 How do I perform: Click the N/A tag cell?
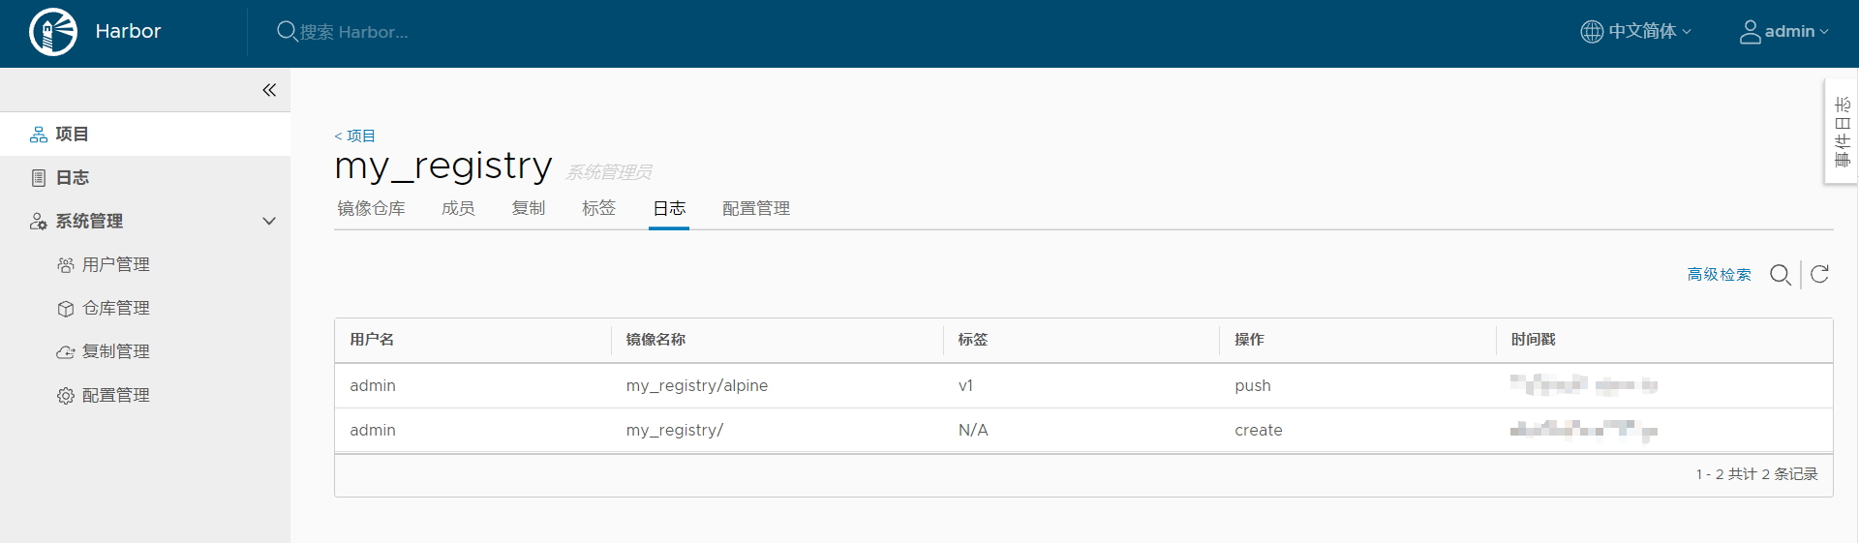[973, 431]
